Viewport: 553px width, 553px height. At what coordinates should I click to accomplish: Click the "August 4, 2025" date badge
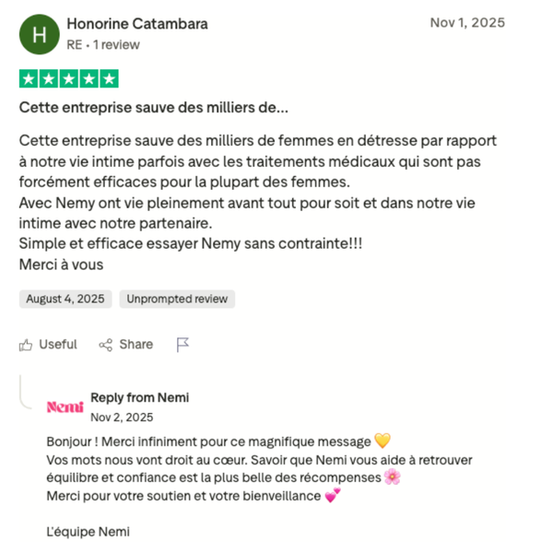tap(65, 299)
